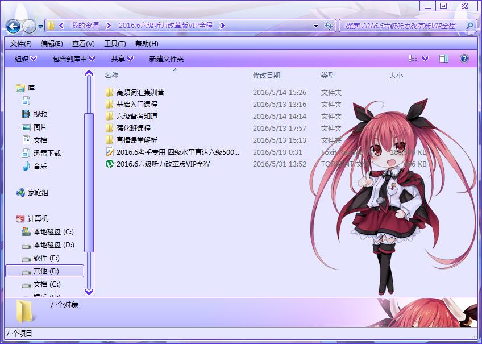Open the help question mark icon
This screenshot has width=482, height=344.
[x=464, y=59]
